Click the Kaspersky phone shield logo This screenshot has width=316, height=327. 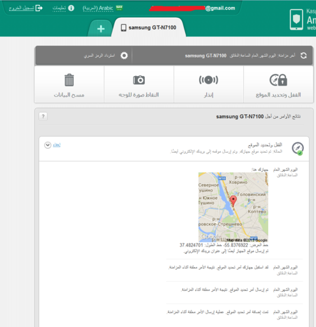click(x=296, y=20)
